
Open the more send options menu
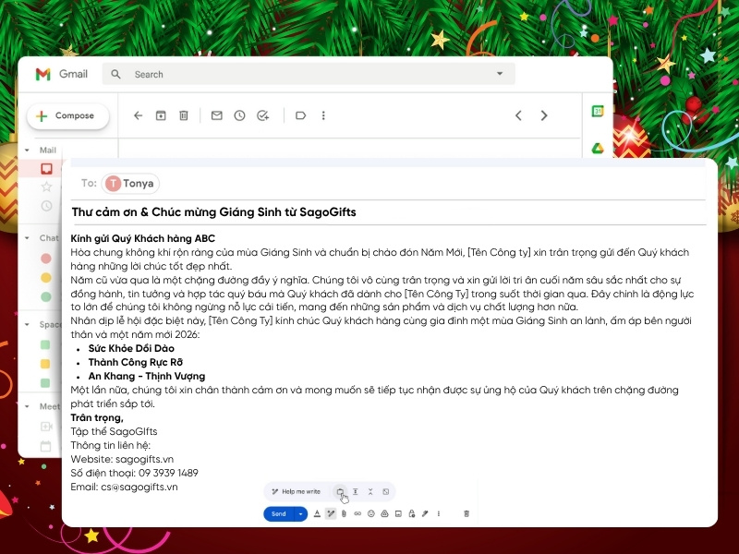point(438,513)
